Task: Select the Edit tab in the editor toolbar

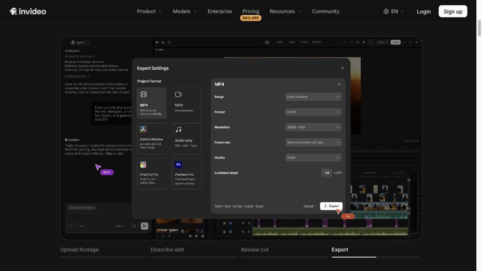Action: 267,42
